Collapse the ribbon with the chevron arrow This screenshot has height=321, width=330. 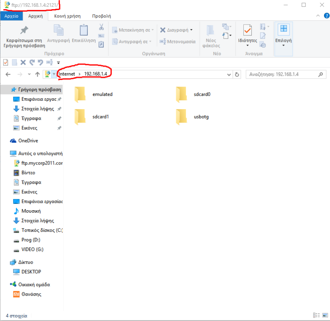(317, 16)
